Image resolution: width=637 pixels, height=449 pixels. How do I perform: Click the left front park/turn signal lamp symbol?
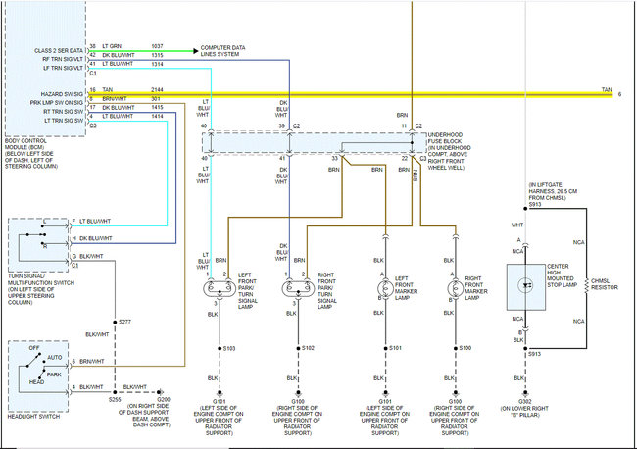(x=220, y=289)
